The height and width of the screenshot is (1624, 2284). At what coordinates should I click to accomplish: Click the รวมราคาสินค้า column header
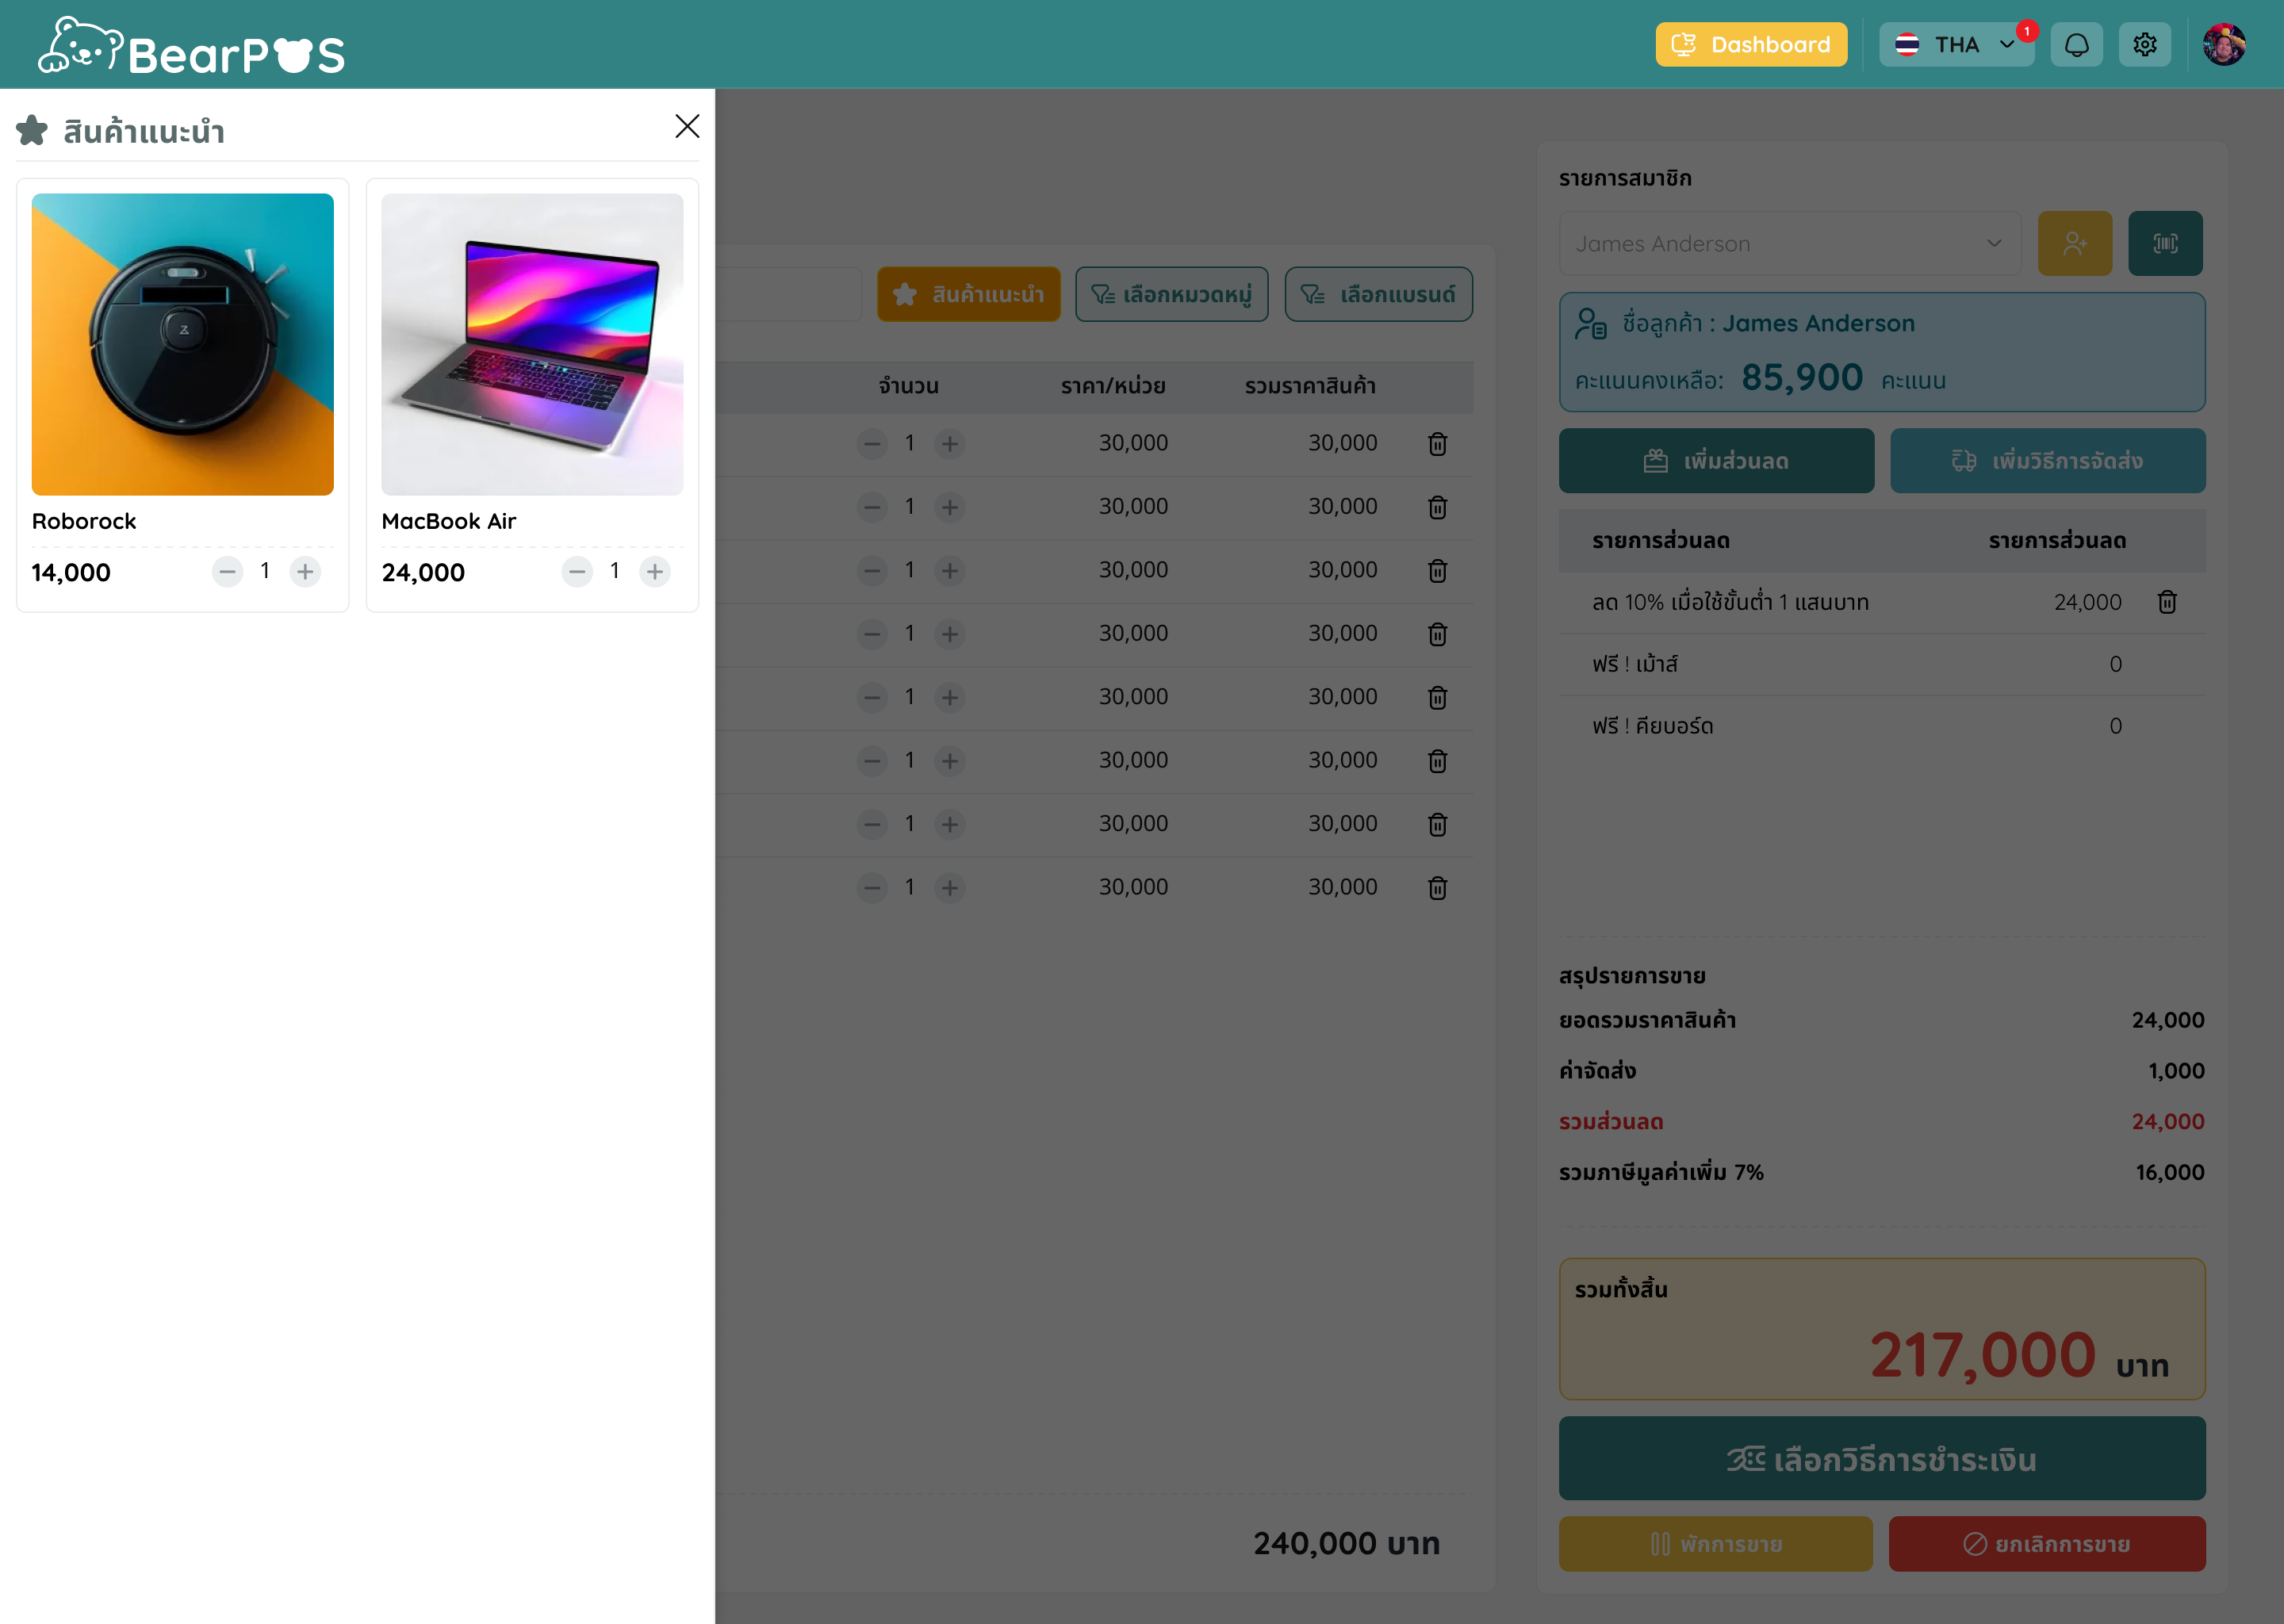[x=1310, y=386]
